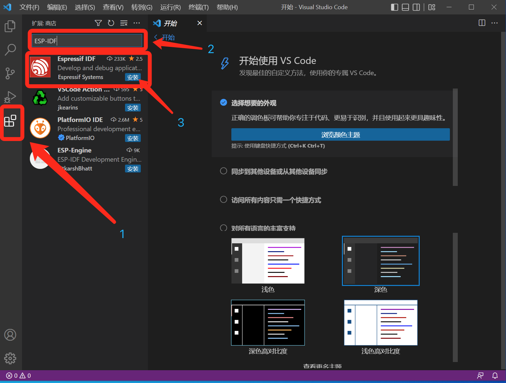The width and height of the screenshot is (506, 383).
Task: Refresh the extensions list
Action: (111, 23)
